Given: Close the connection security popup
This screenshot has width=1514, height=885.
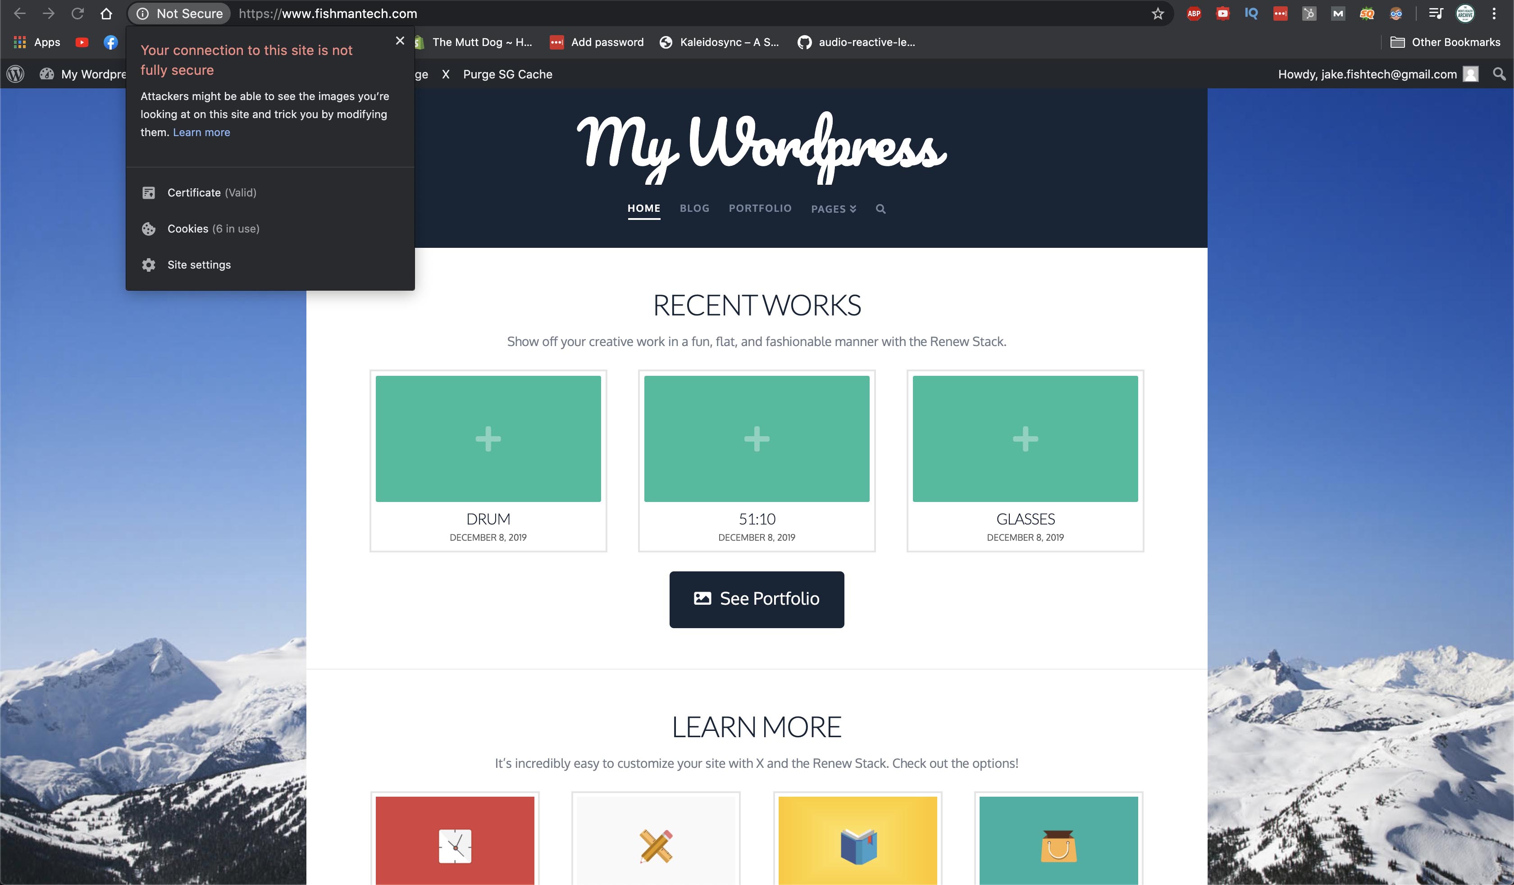Looking at the screenshot, I should point(400,41).
